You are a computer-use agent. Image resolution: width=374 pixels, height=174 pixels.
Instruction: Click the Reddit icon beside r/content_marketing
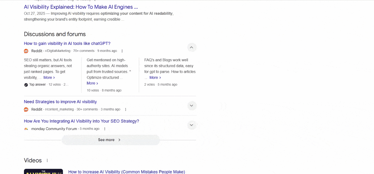[26, 109]
